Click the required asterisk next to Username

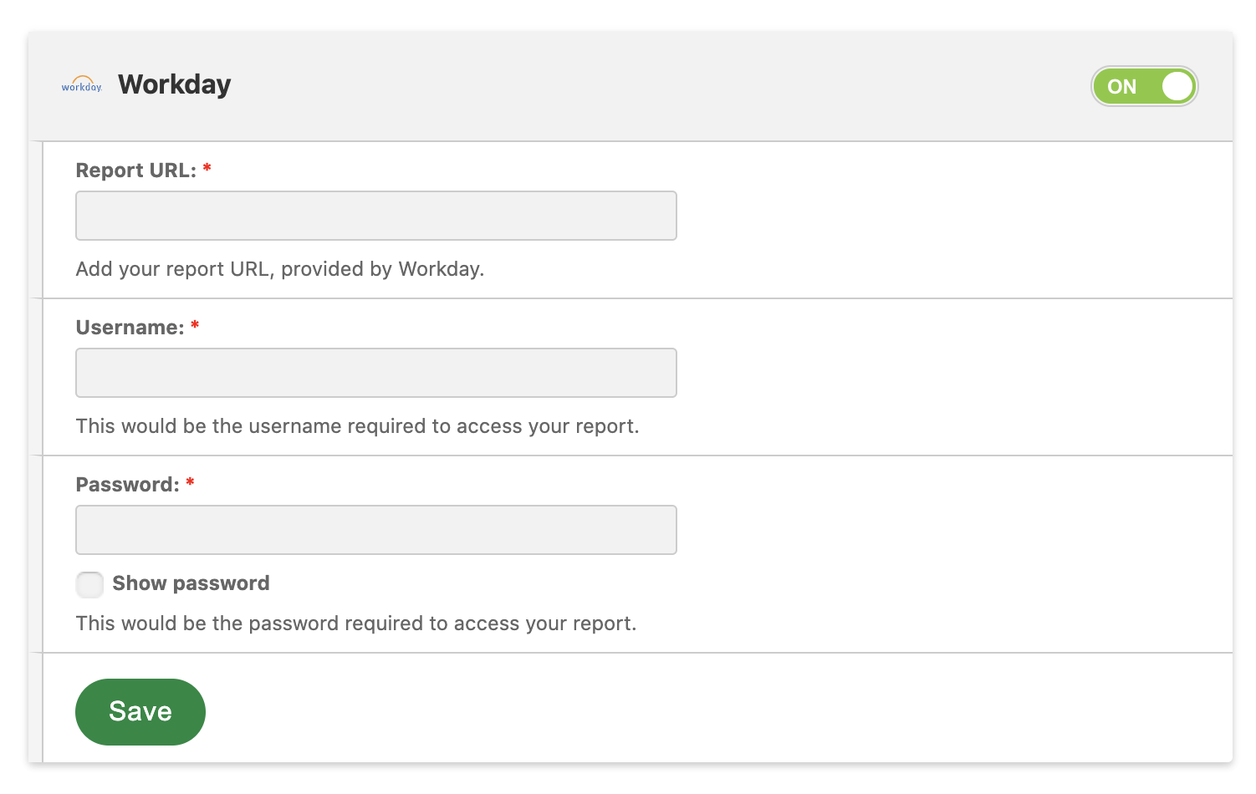click(x=195, y=326)
